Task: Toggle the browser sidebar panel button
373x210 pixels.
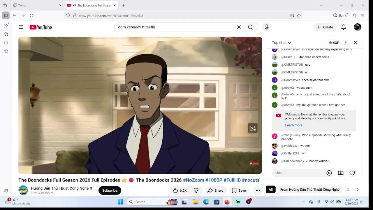Action: click(6, 15)
